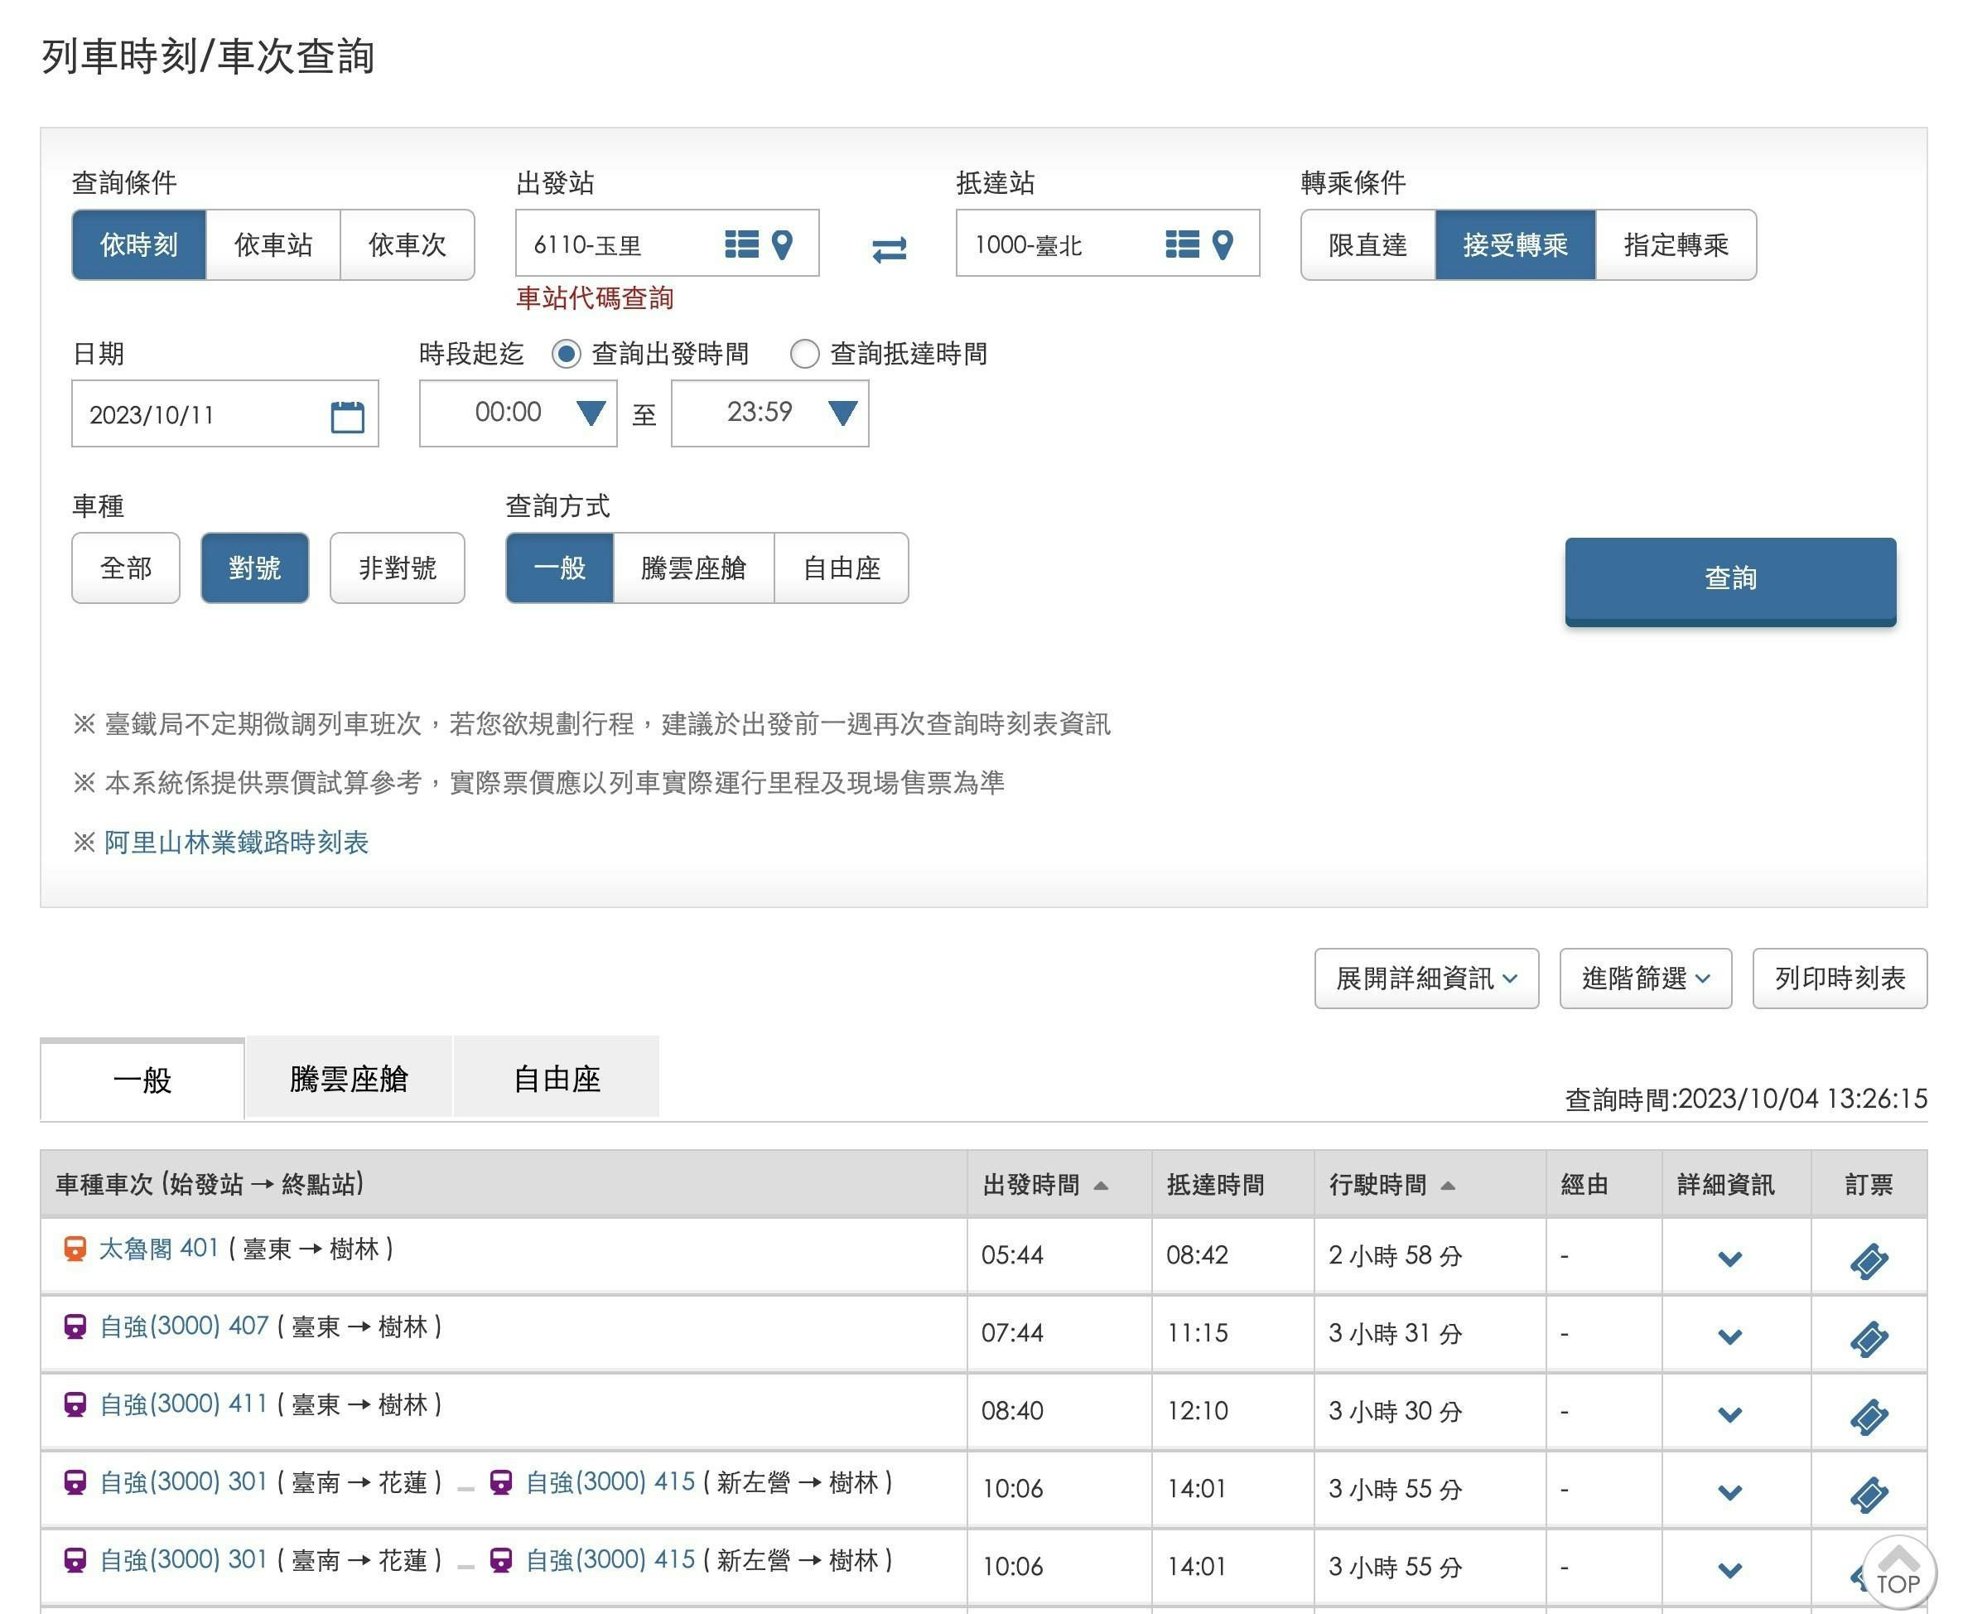Open the departure station list icon
The image size is (1963, 1614).
coord(740,244)
